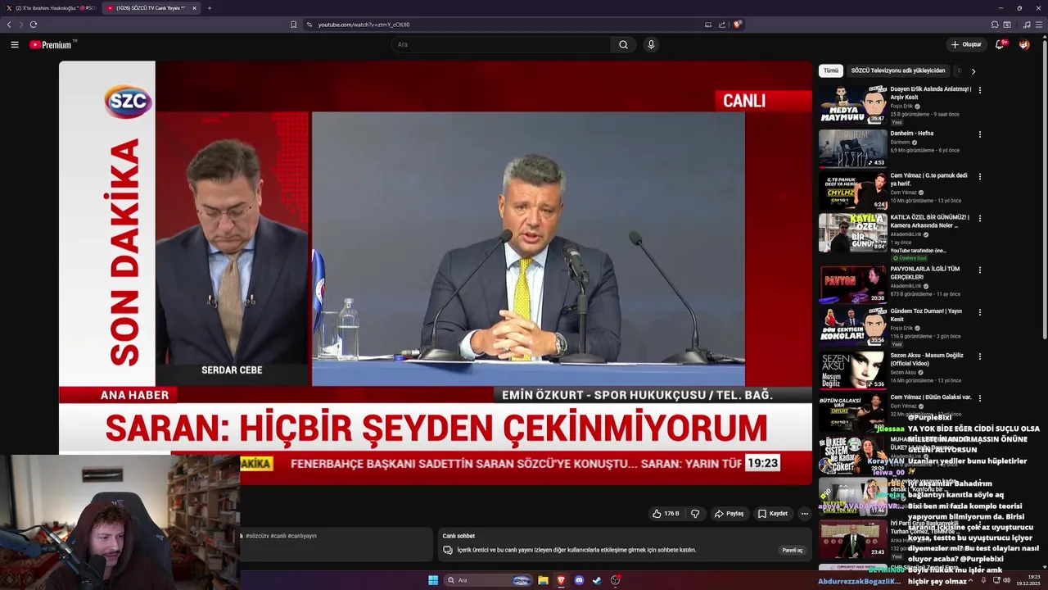1048x590 pixels.
Task: Open options menu for Duayen Erlik video
Action: pyautogui.click(x=979, y=90)
